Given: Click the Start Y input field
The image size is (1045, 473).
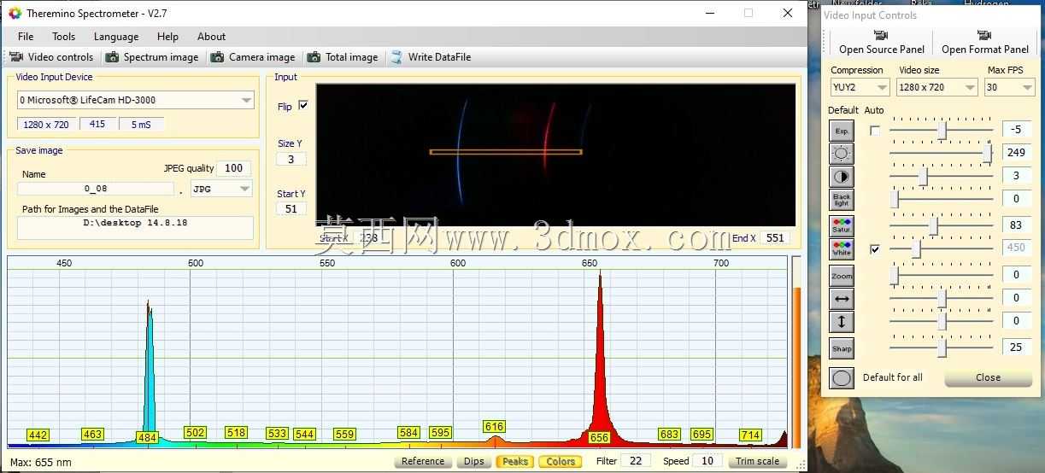Looking at the screenshot, I should point(291,208).
